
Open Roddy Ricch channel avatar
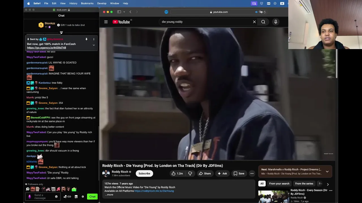point(106,173)
